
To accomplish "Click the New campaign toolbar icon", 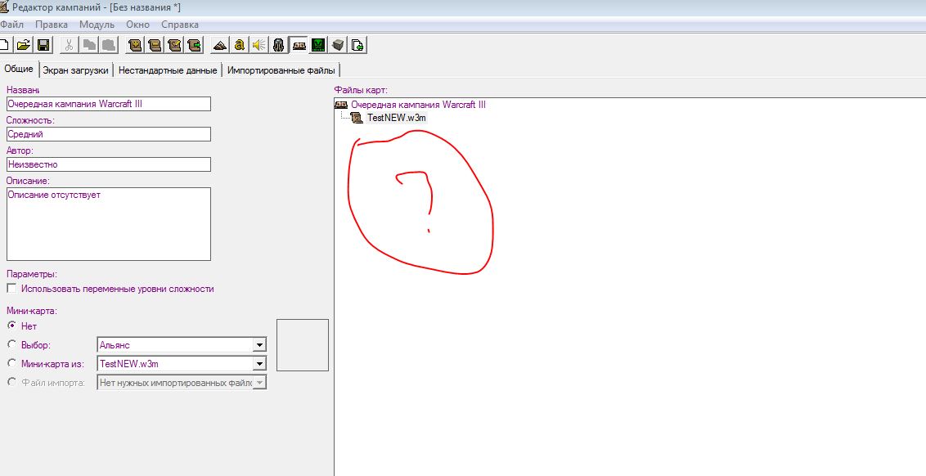I will pos(5,45).
